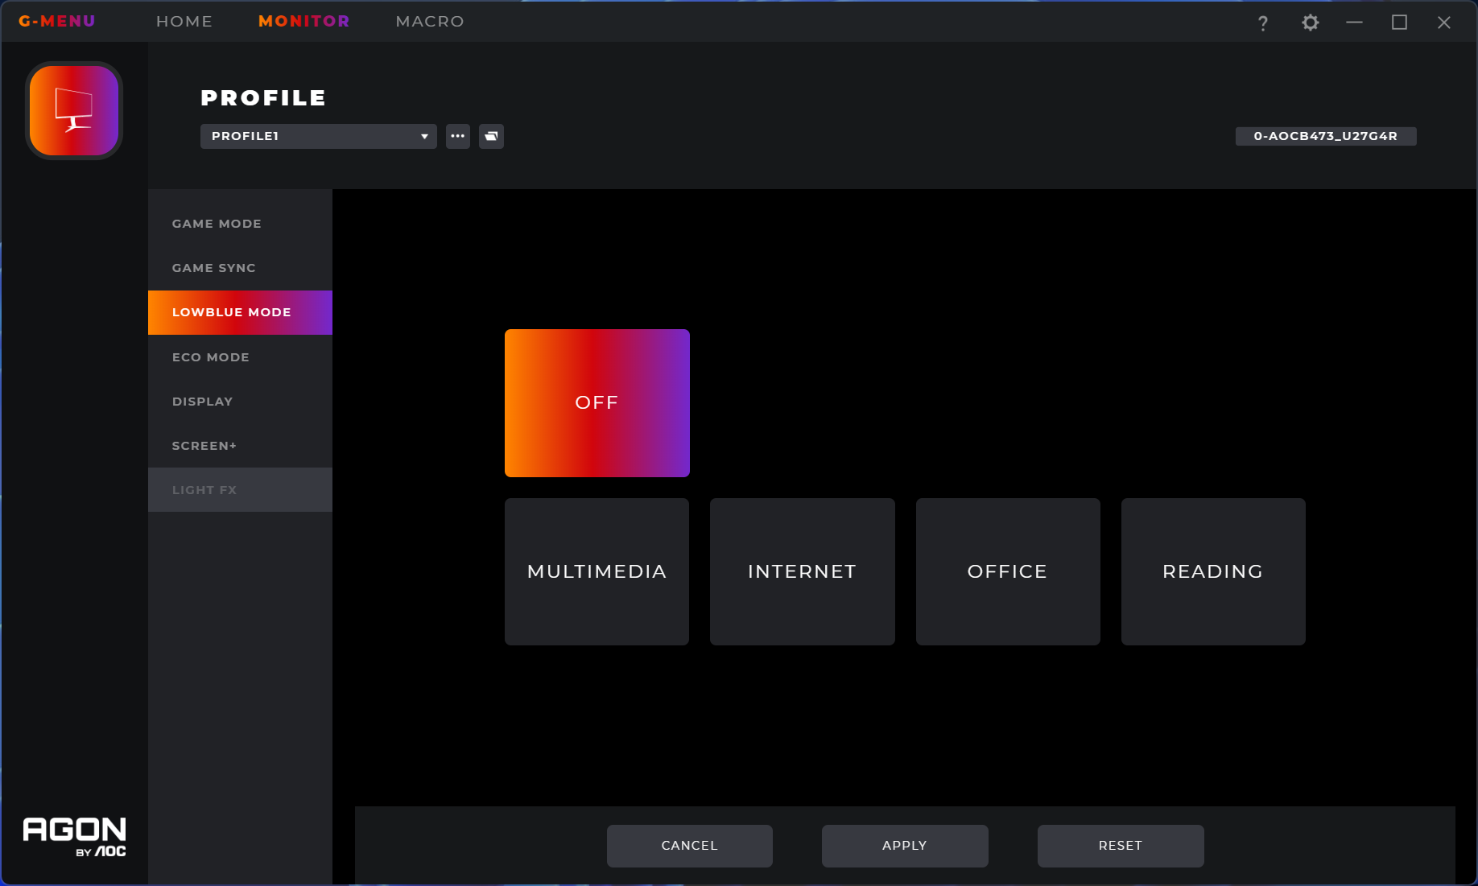1478x886 pixels.
Task: Choose the Office LowBlue preset
Action: click(1007, 571)
